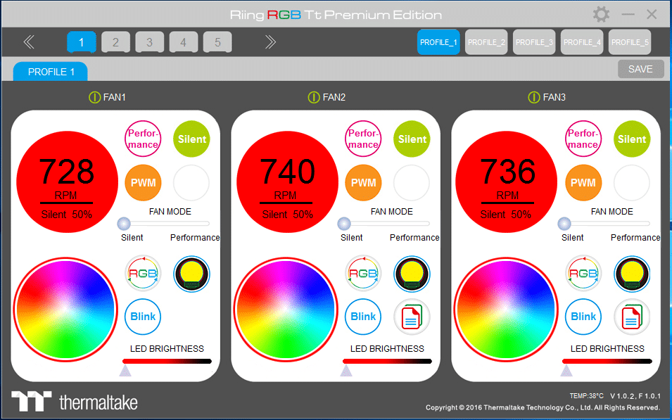Viewport: 672px width, 420px height.
Task: Click the copy documents icon for FAN2
Action: (x=412, y=317)
